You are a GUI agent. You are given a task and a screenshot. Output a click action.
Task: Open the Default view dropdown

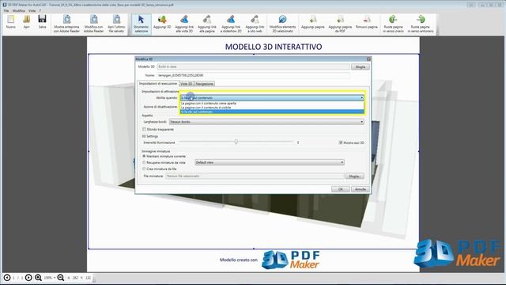click(x=270, y=162)
